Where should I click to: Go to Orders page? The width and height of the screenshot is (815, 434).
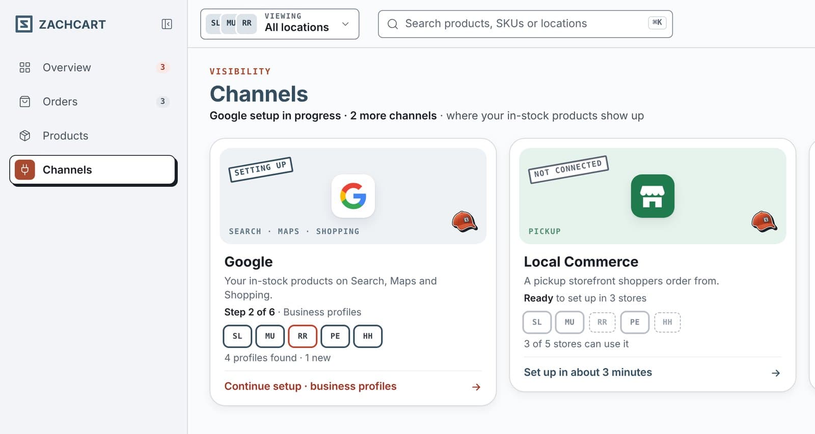[x=94, y=101]
